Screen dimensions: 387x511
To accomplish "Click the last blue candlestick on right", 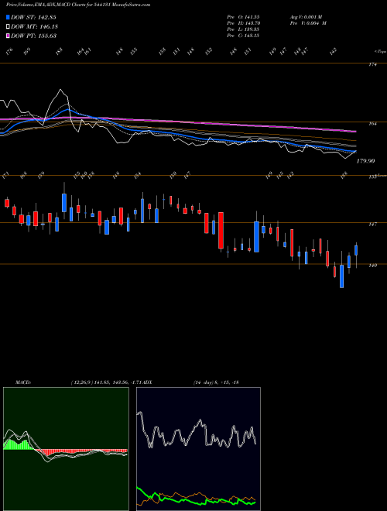I will click(356, 250).
